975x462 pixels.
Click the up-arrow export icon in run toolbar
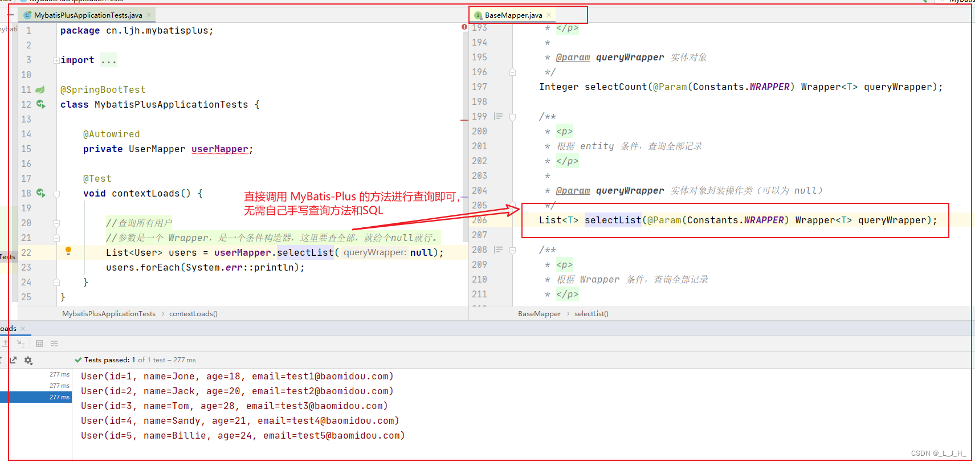[5, 344]
